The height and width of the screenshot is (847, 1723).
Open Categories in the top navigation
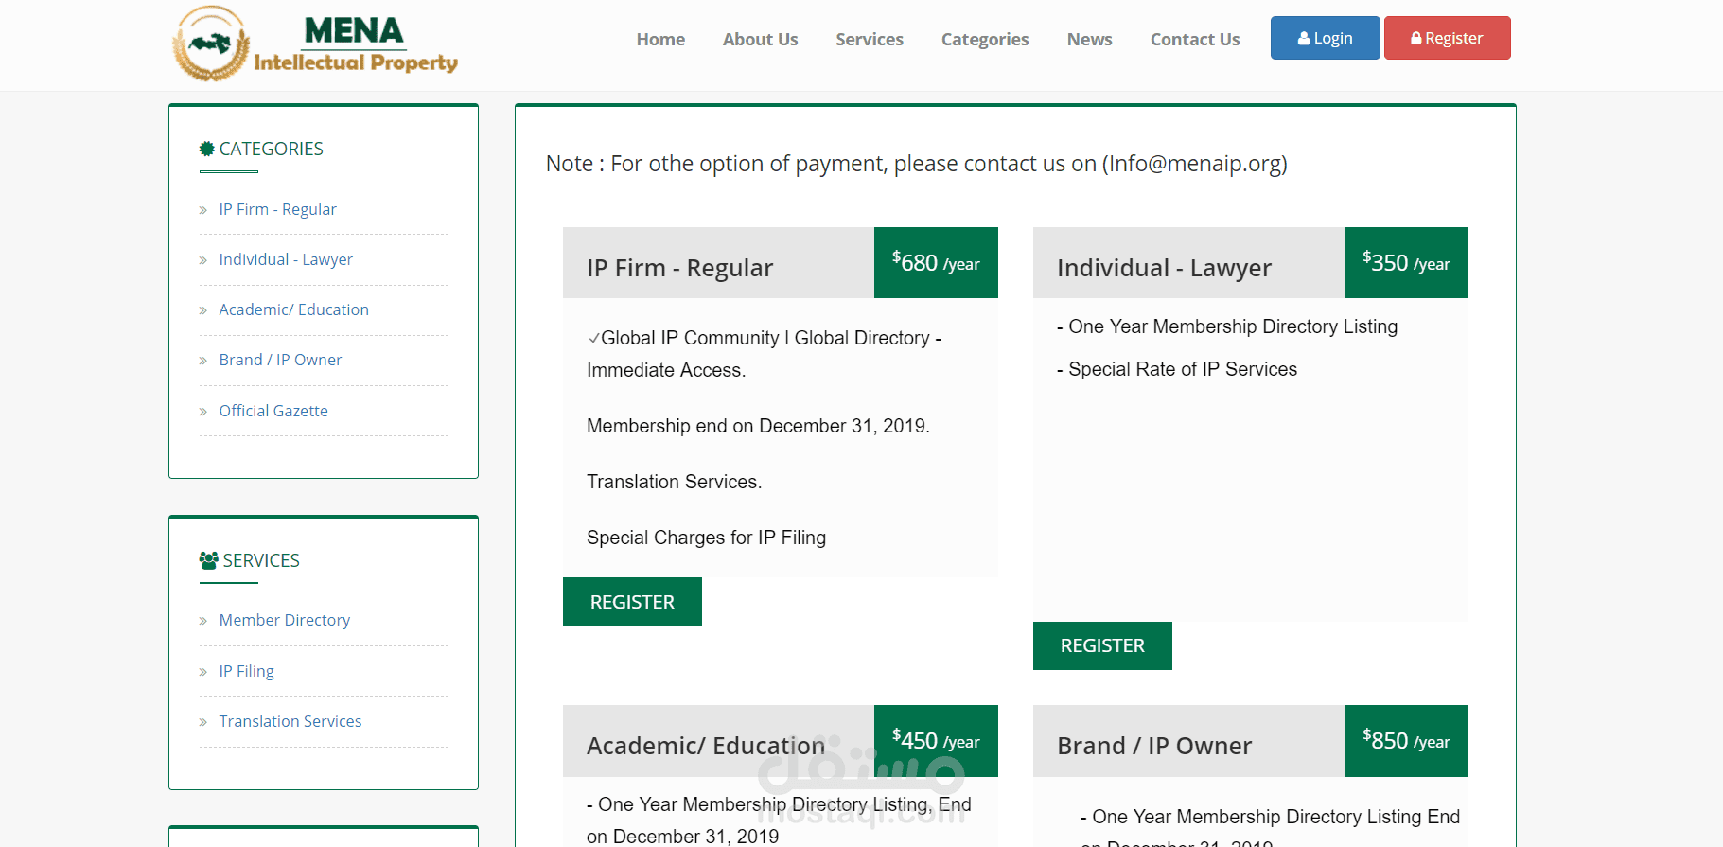pyautogui.click(x=985, y=39)
